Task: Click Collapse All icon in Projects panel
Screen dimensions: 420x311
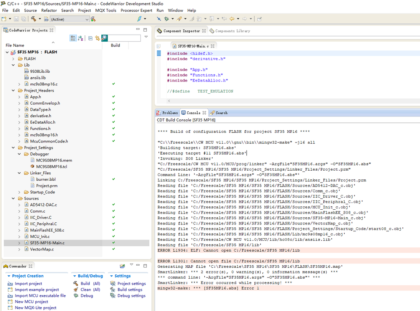Action: tap(90, 38)
